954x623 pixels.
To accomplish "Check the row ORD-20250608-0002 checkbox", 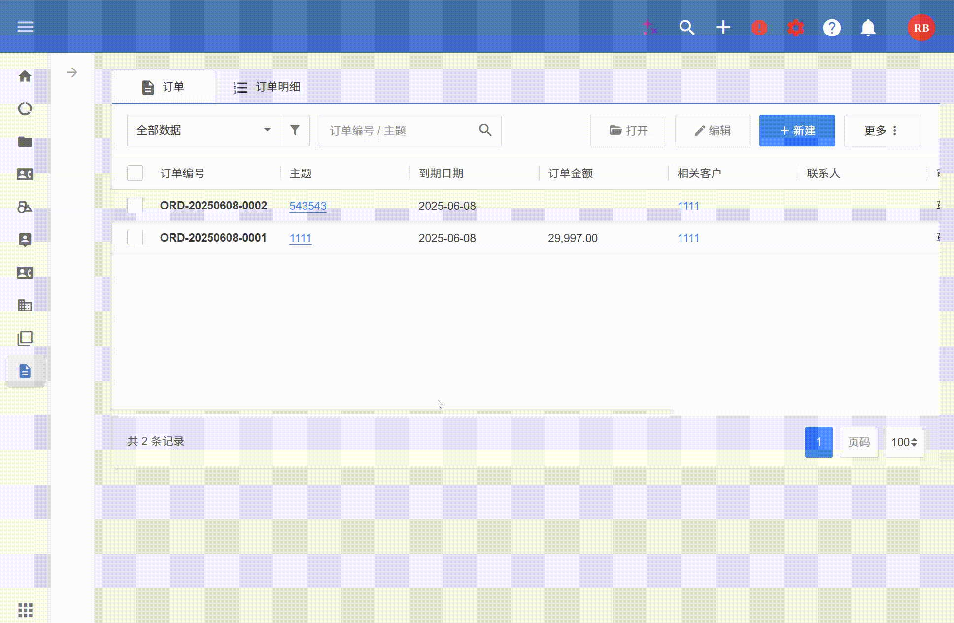I will (x=135, y=206).
